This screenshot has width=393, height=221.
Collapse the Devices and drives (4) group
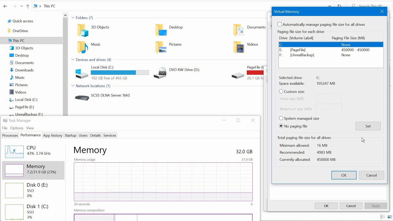click(73, 60)
